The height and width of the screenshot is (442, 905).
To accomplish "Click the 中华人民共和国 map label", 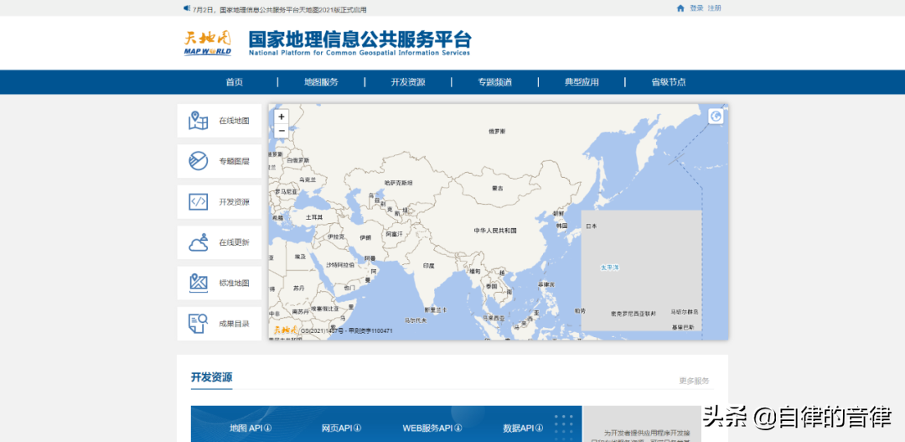I will [x=495, y=231].
